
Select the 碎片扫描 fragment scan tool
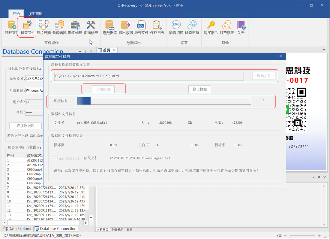tap(43, 27)
